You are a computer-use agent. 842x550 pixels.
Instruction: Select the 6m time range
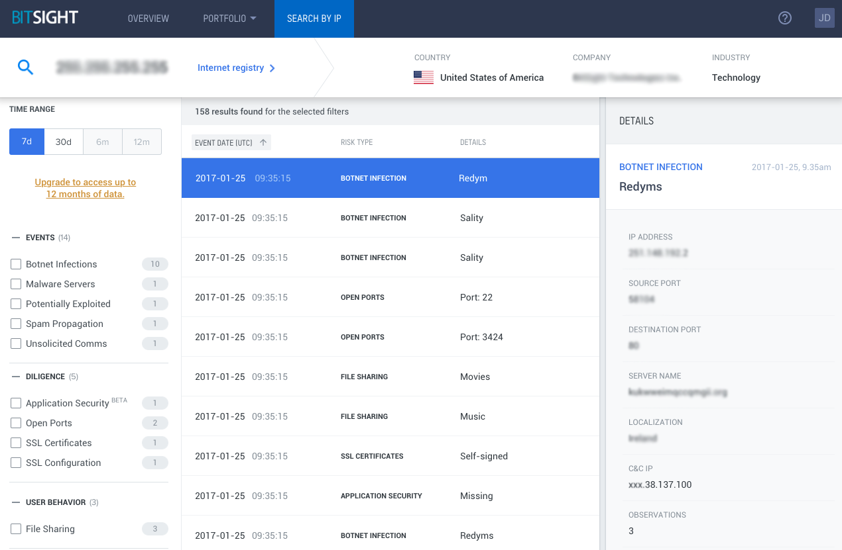(x=103, y=142)
